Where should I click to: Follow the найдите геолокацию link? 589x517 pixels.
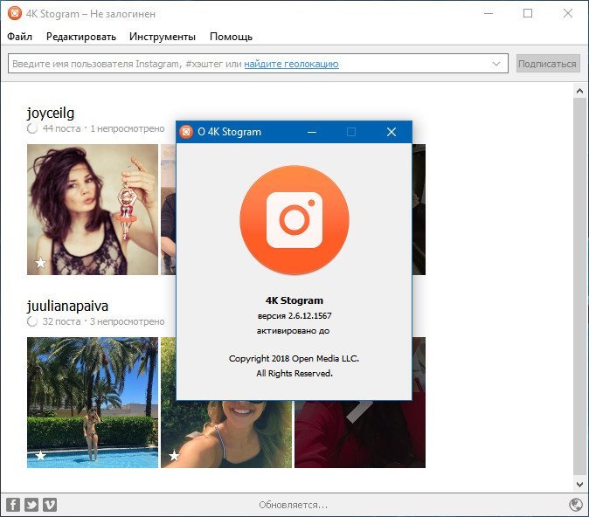pos(292,64)
